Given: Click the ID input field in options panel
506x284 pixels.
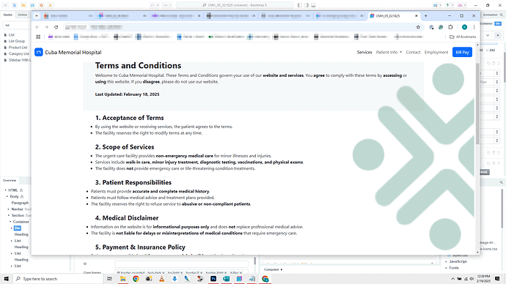Looking at the screenshot, I should point(181,264).
